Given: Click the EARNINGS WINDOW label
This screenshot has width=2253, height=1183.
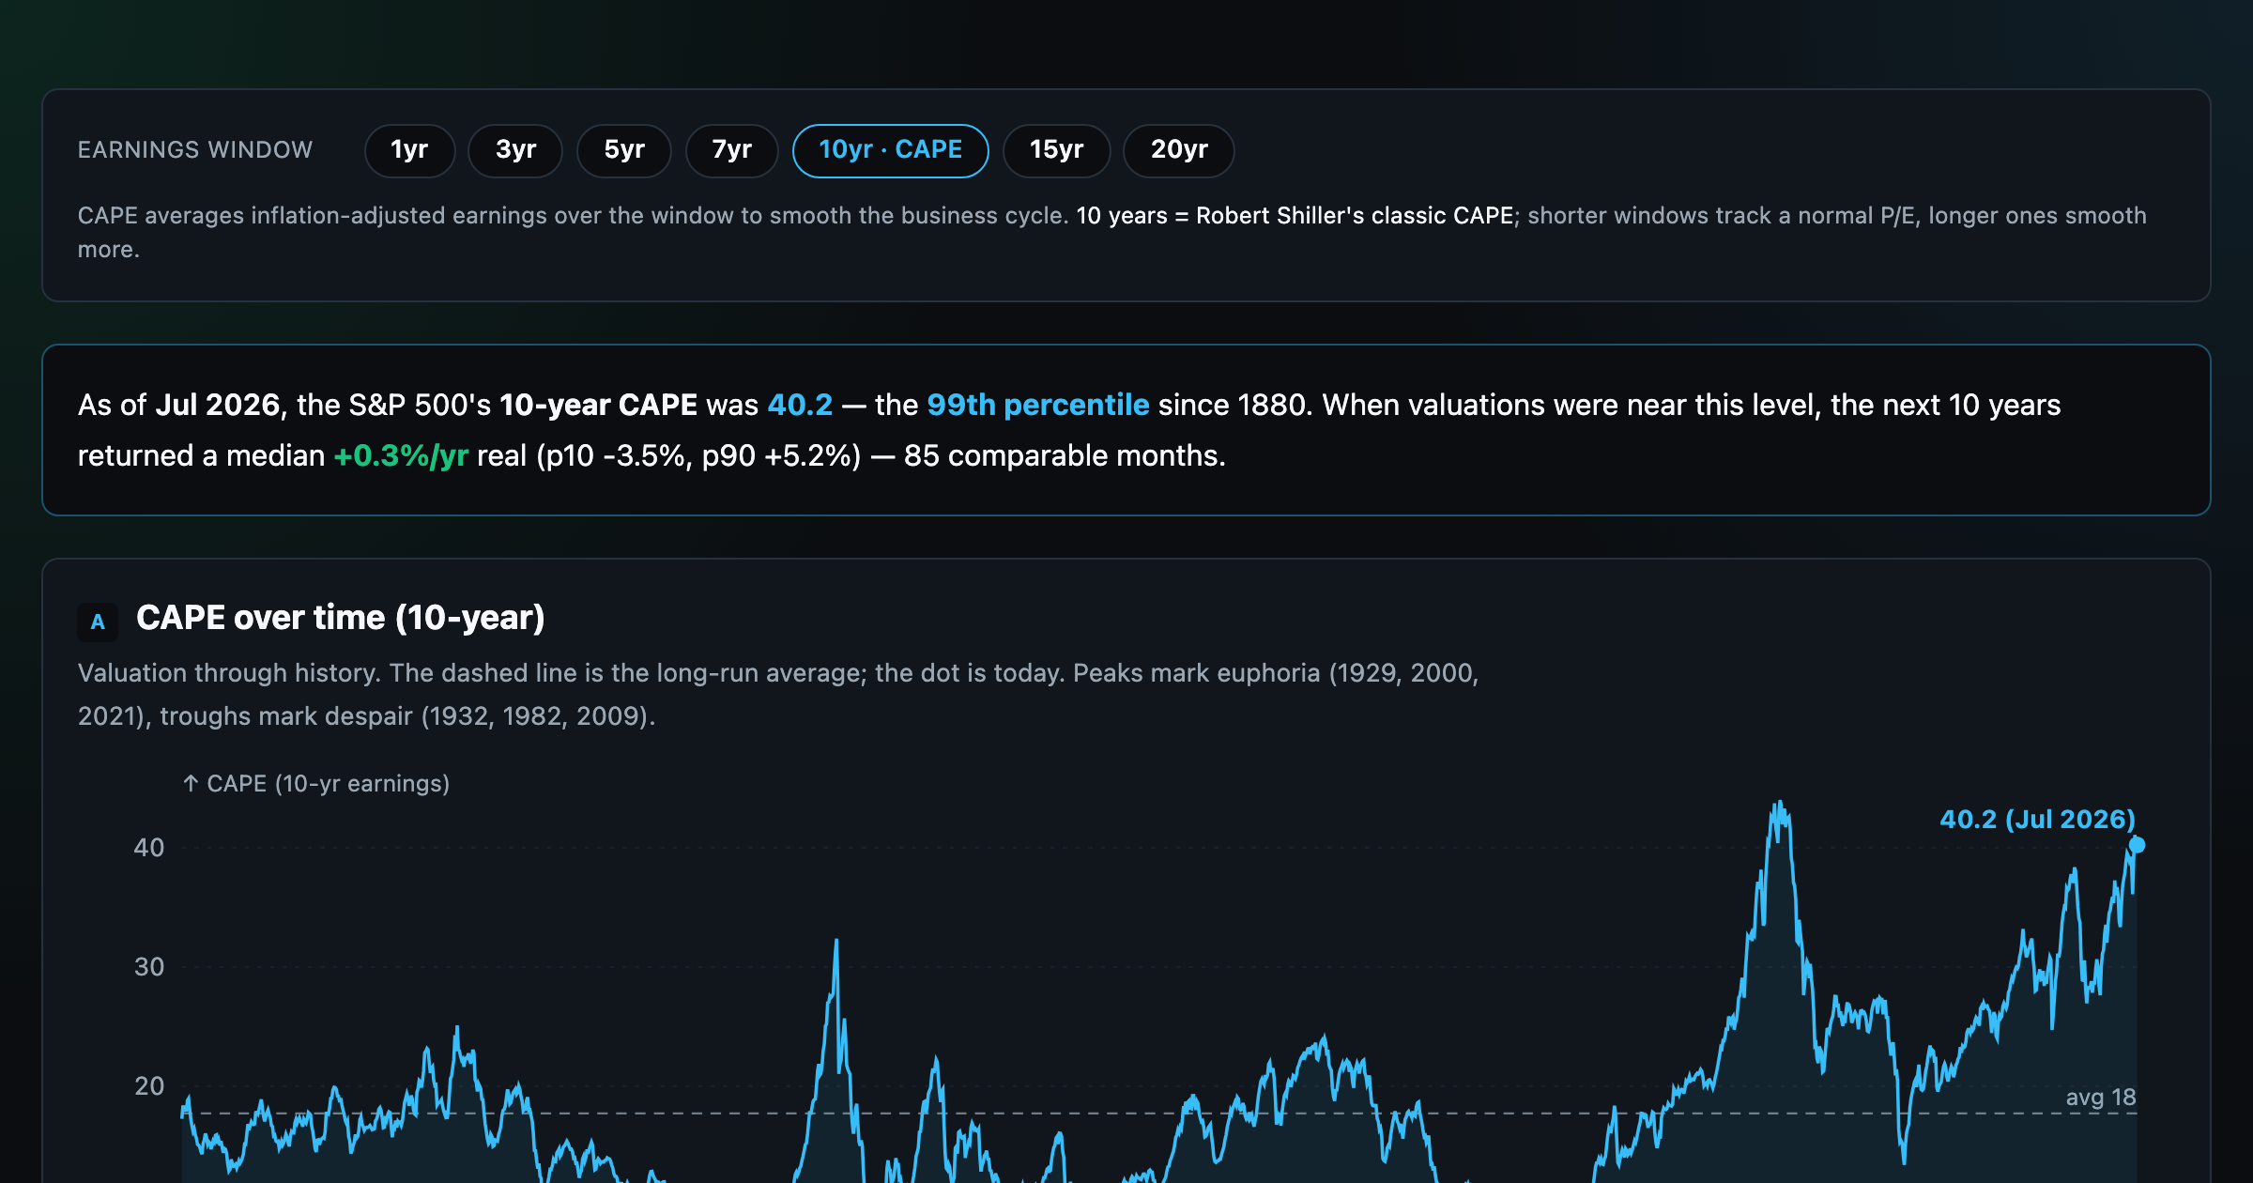Looking at the screenshot, I should click(x=195, y=150).
